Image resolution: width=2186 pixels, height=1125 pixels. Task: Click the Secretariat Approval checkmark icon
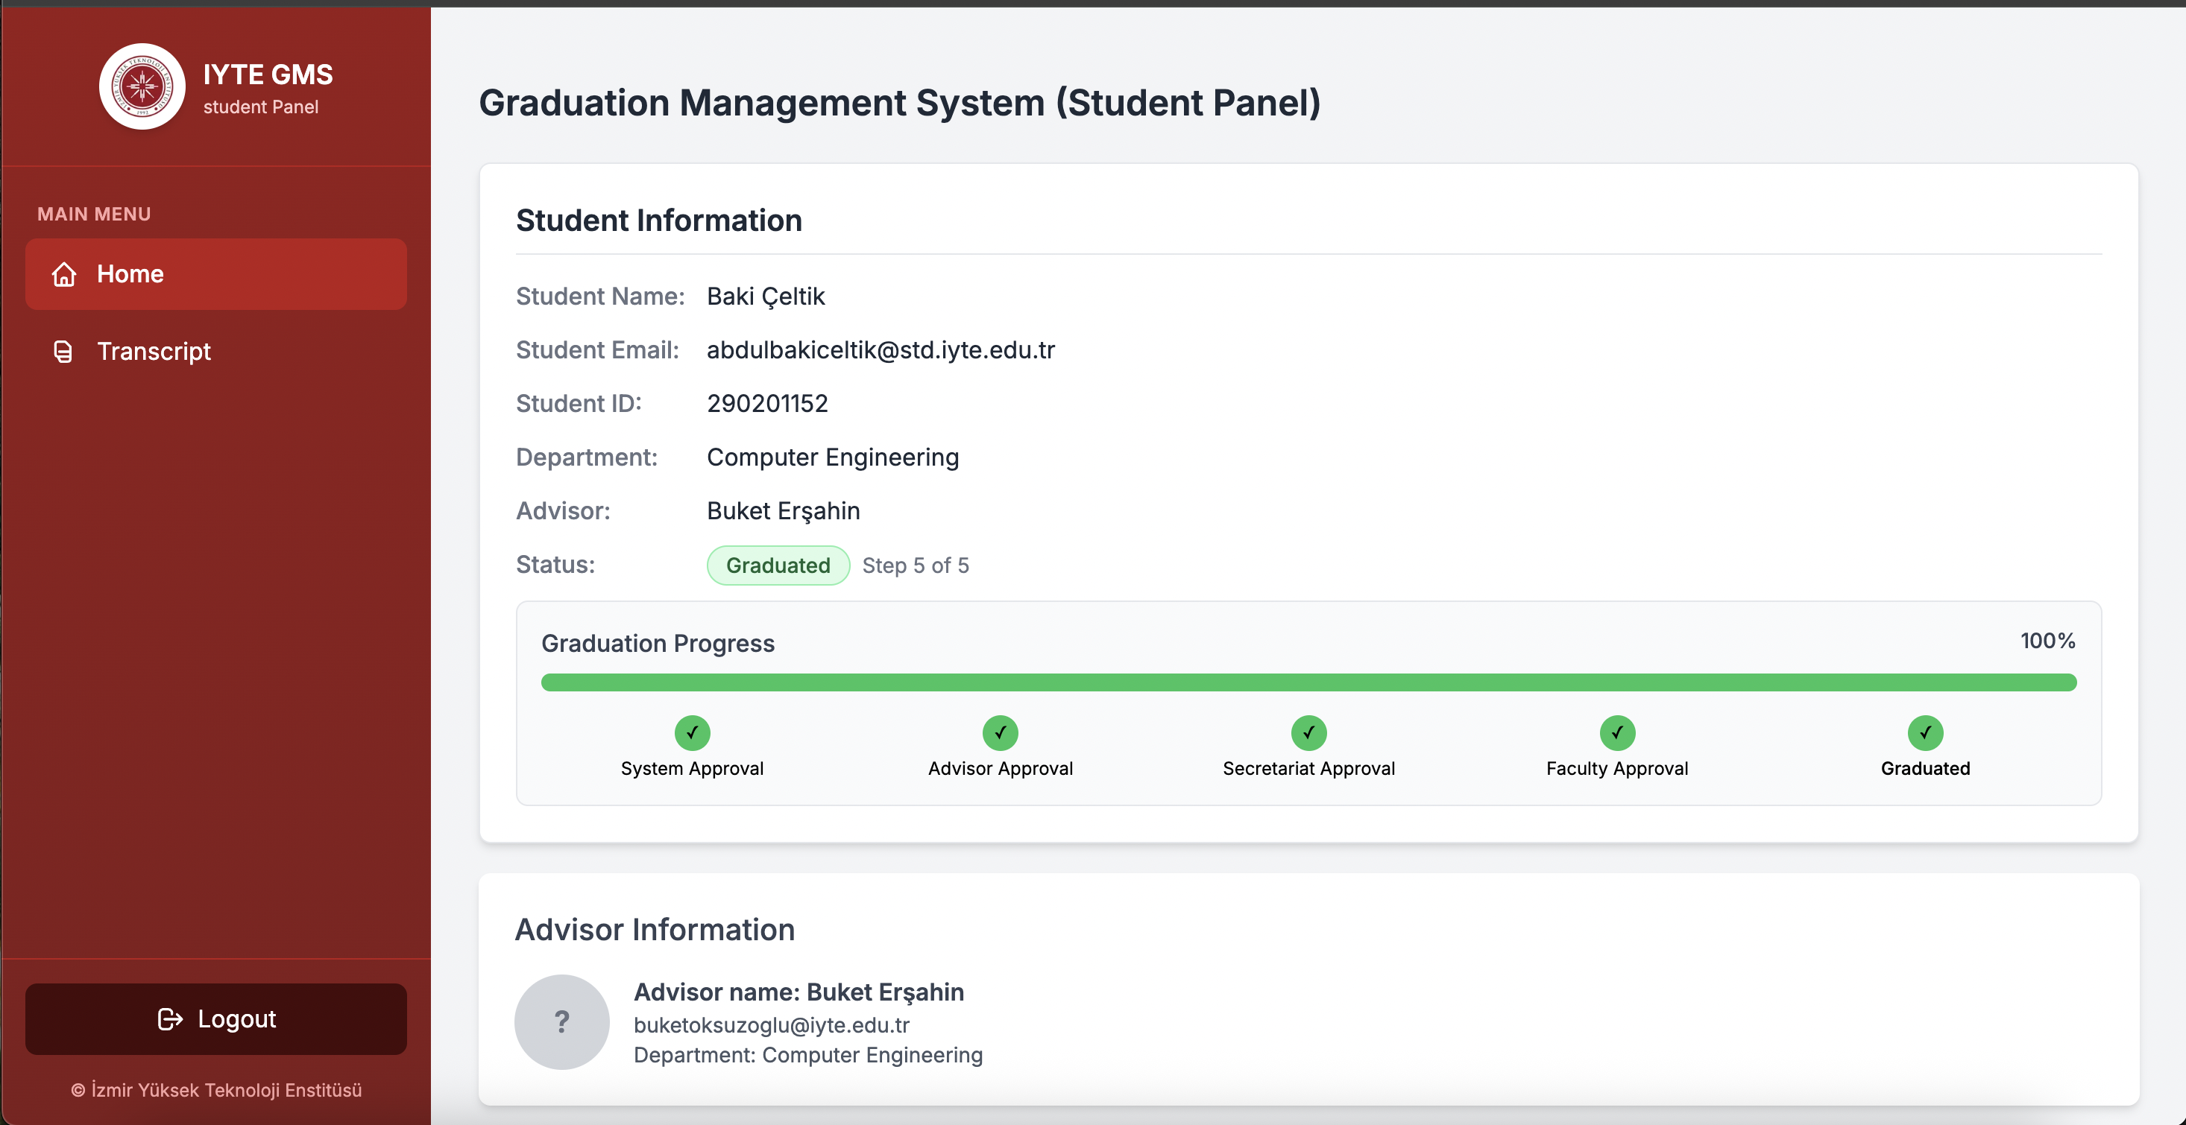tap(1308, 732)
